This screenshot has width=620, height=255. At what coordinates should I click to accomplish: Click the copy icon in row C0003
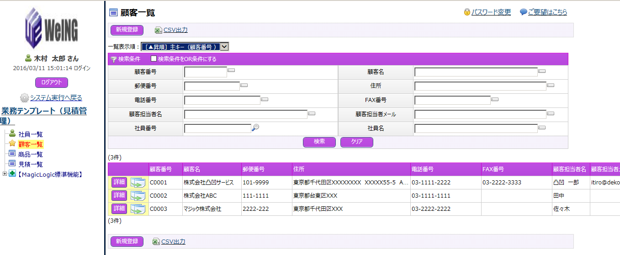click(x=138, y=209)
